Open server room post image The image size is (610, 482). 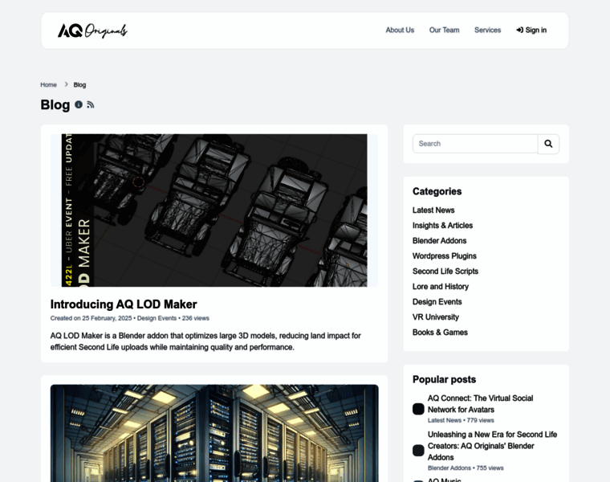214,433
